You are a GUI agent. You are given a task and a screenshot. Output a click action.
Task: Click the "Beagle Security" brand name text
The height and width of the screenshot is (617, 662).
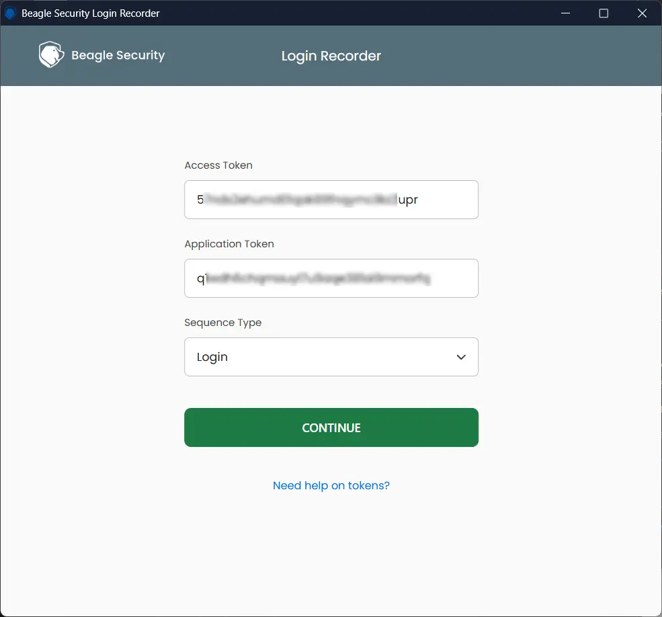point(118,55)
